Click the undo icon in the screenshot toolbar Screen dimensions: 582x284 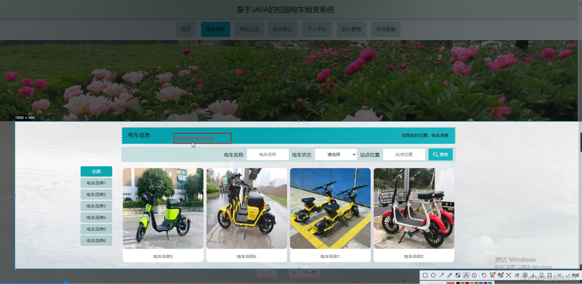(484, 275)
